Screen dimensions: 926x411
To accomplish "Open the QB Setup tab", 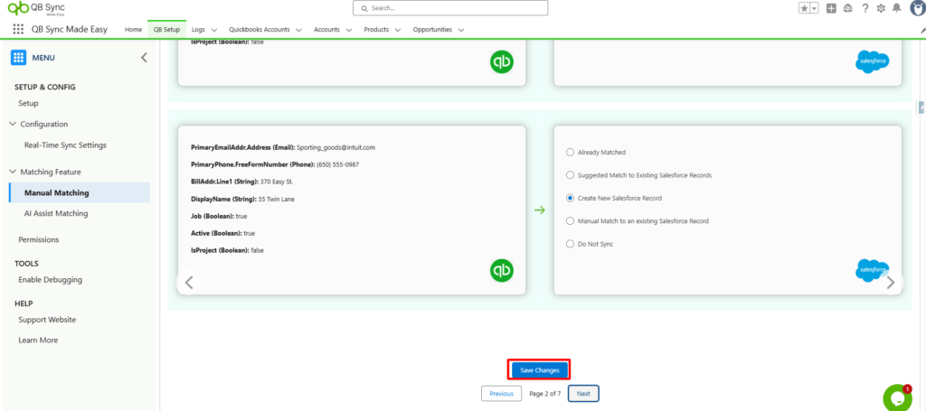I will (x=166, y=30).
